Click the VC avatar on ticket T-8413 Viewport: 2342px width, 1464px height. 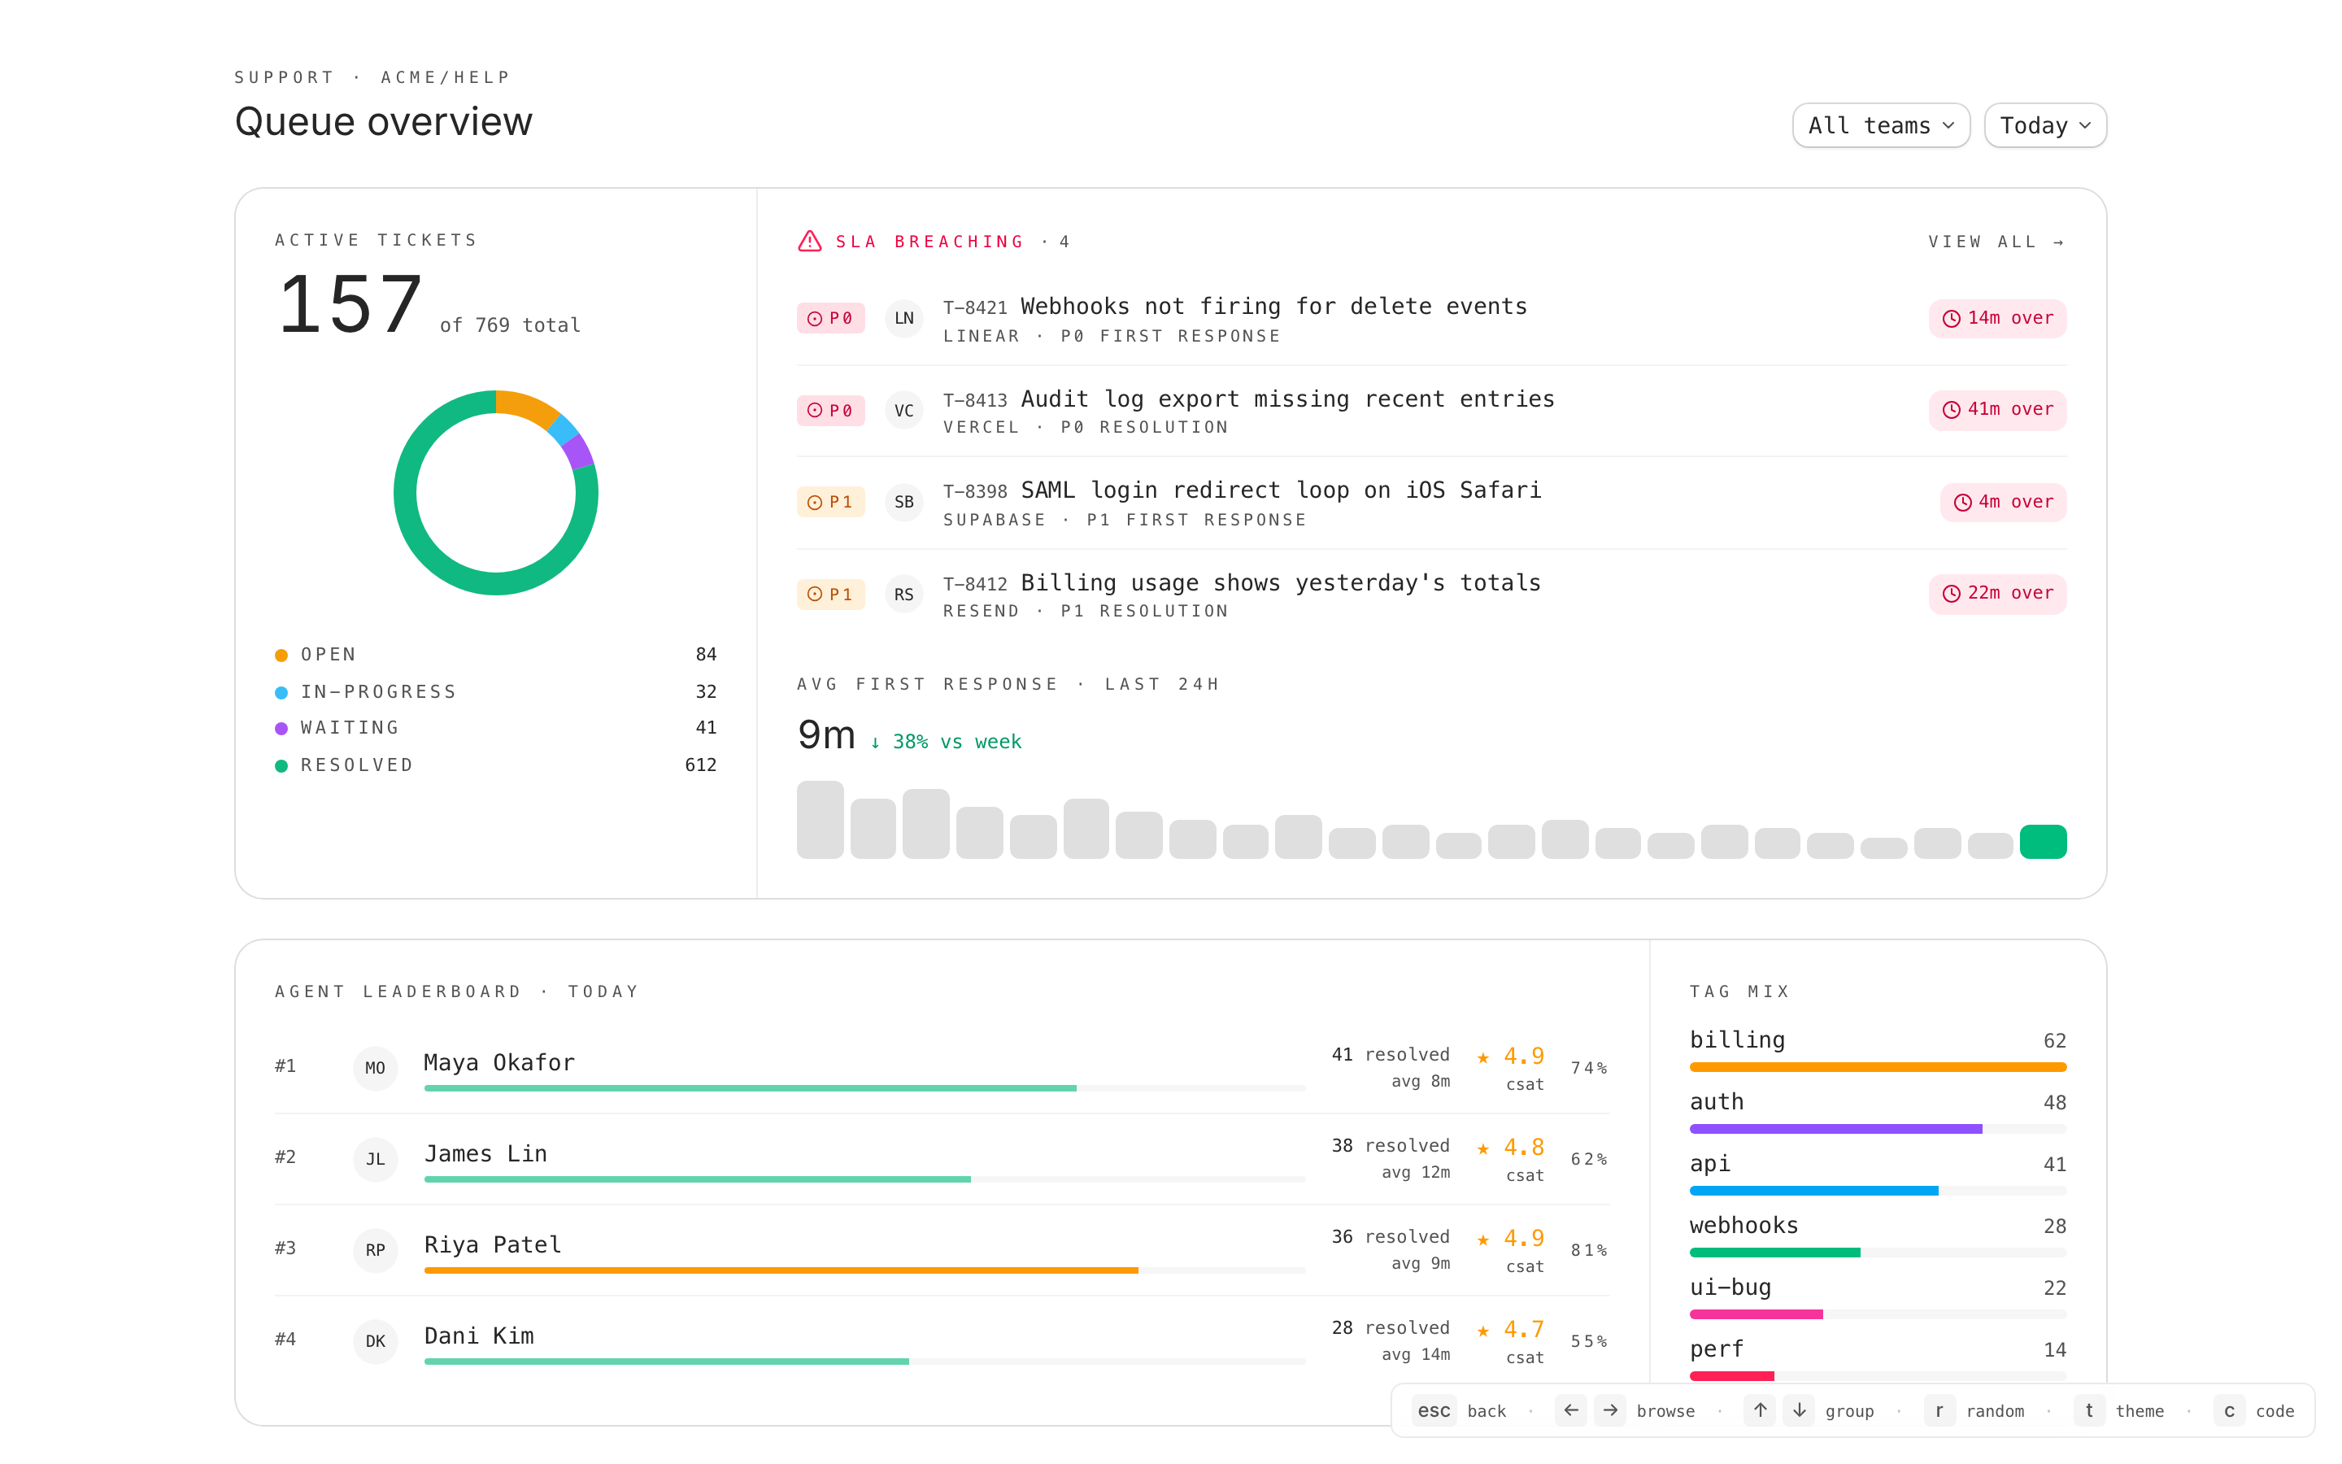pos(903,411)
